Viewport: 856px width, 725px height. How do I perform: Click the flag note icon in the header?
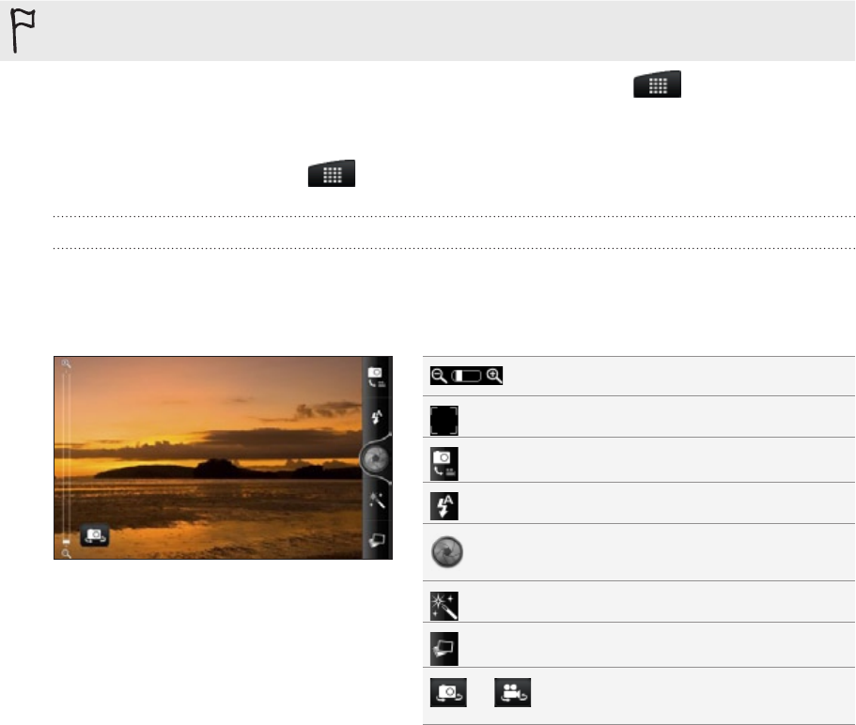[23, 31]
